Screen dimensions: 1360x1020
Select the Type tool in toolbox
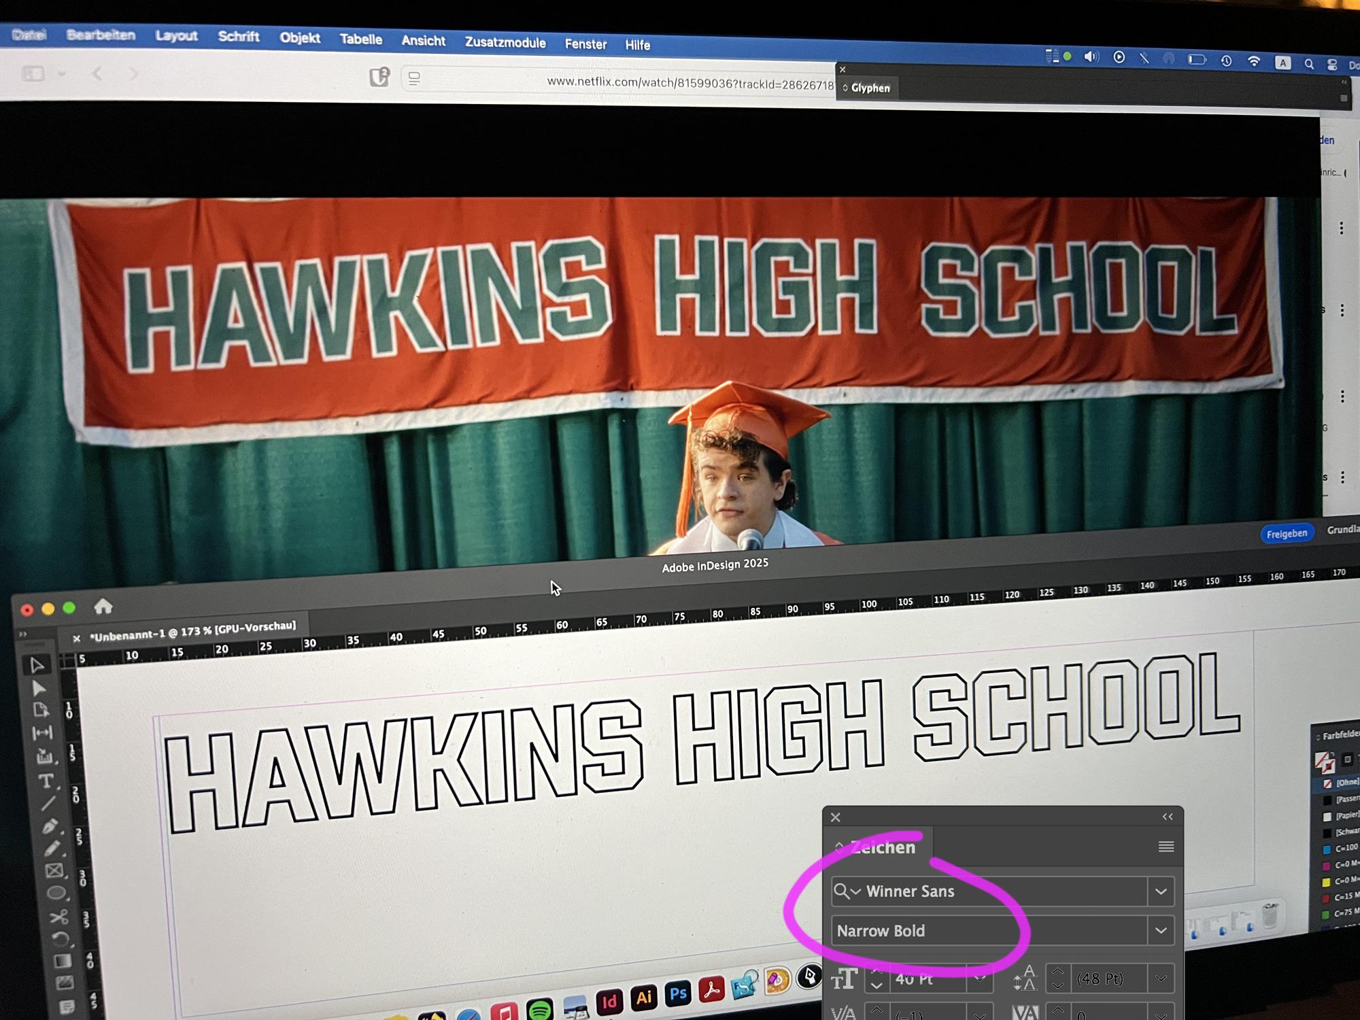tap(46, 781)
